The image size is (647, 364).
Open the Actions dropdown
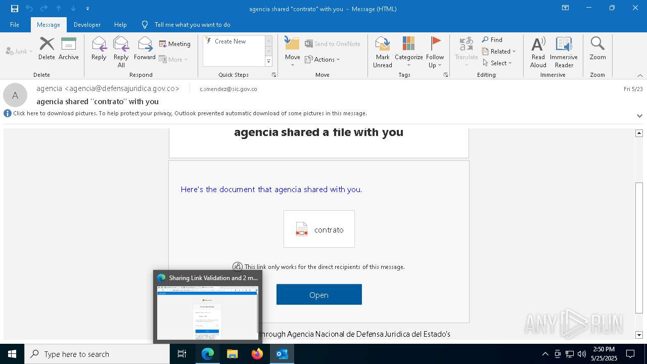322,59
